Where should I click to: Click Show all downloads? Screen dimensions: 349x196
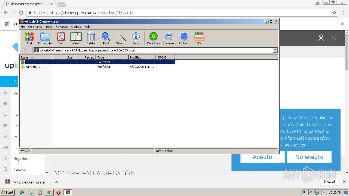(329, 182)
